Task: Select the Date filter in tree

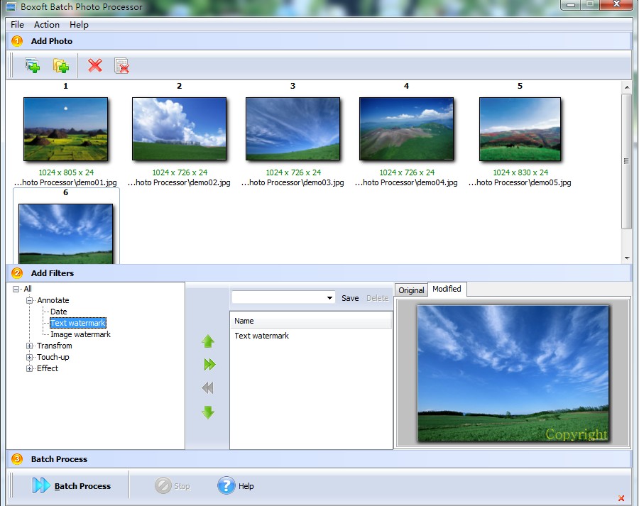Action: coord(59,312)
